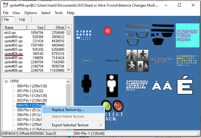Viewport: 201px width, 138px height.
Task: Collapse the XPR0 tree node
Action: coord(6,81)
